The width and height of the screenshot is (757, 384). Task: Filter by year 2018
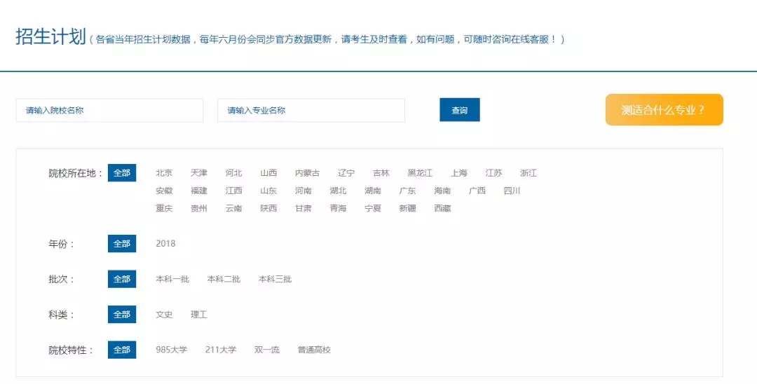pos(165,244)
